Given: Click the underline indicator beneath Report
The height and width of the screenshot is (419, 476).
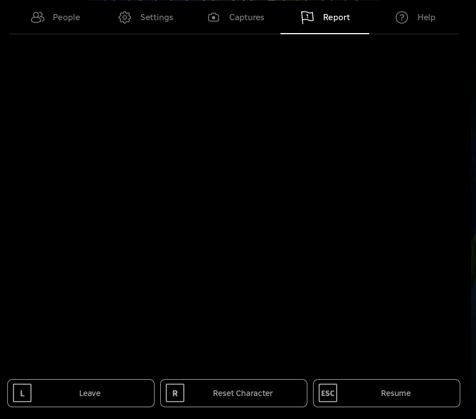Looking at the screenshot, I should [x=325, y=35].
